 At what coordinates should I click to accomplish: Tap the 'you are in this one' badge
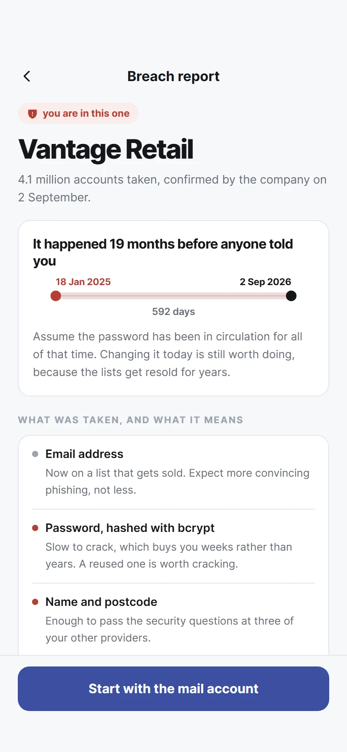coord(78,114)
